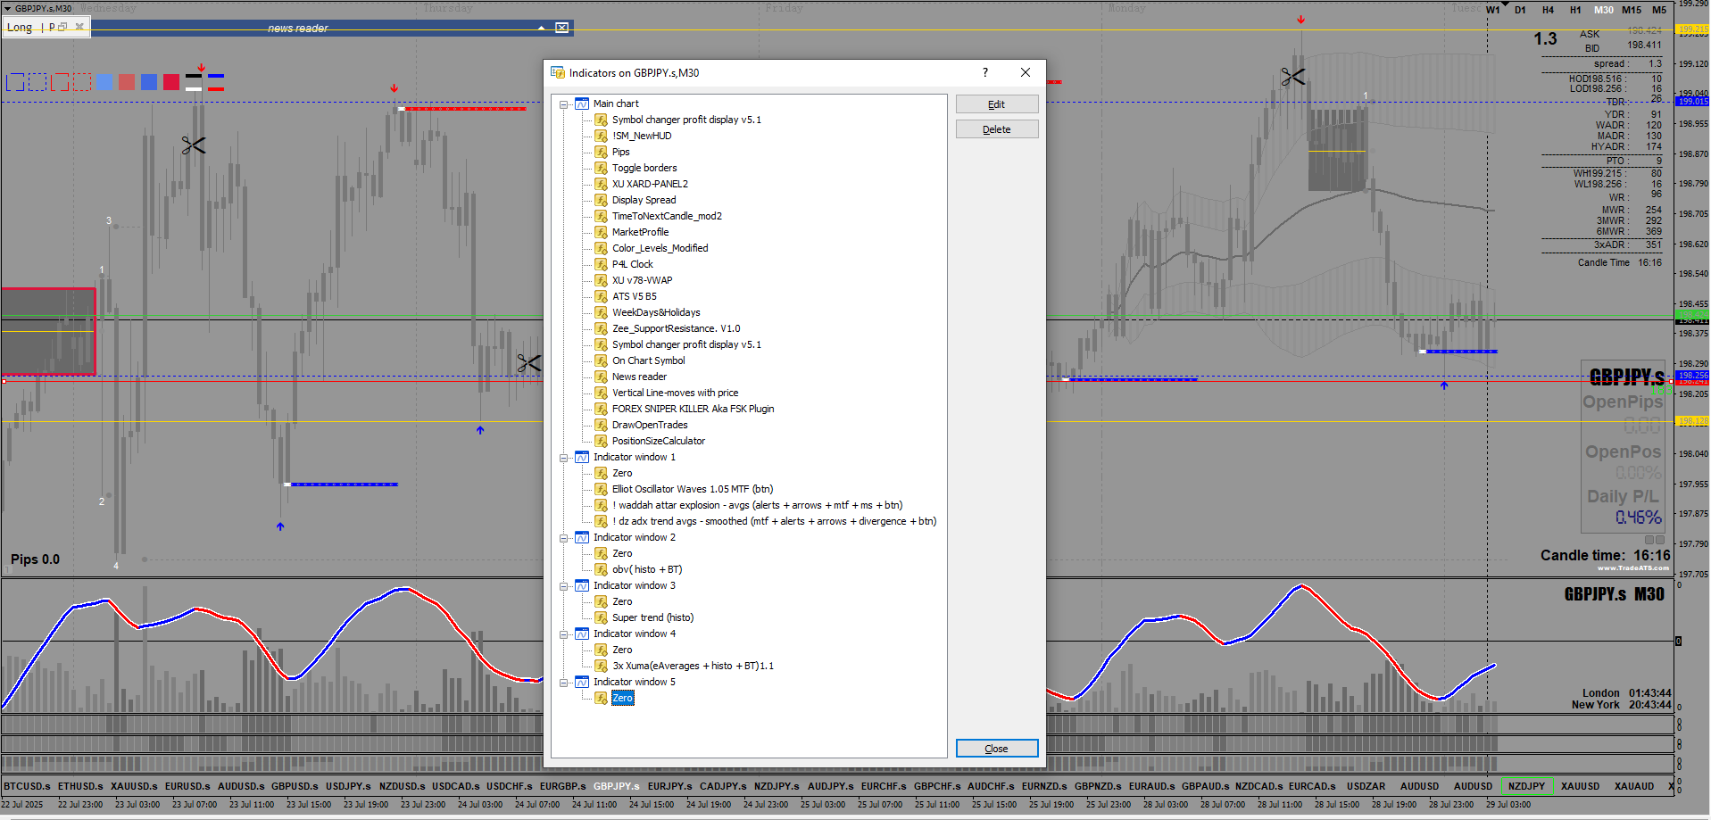Image resolution: width=1711 pixels, height=820 pixels.
Task: Click the dashed red rectangle drawing icon
Action: (82, 83)
